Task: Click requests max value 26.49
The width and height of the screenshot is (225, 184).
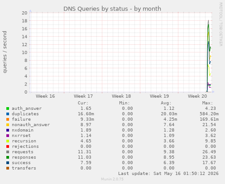Action: coord(209,152)
